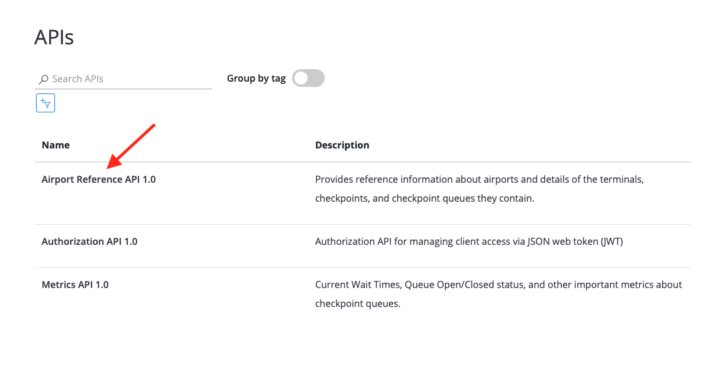Sort by the Name column header
Screen dimensions: 712x372
click(56, 145)
